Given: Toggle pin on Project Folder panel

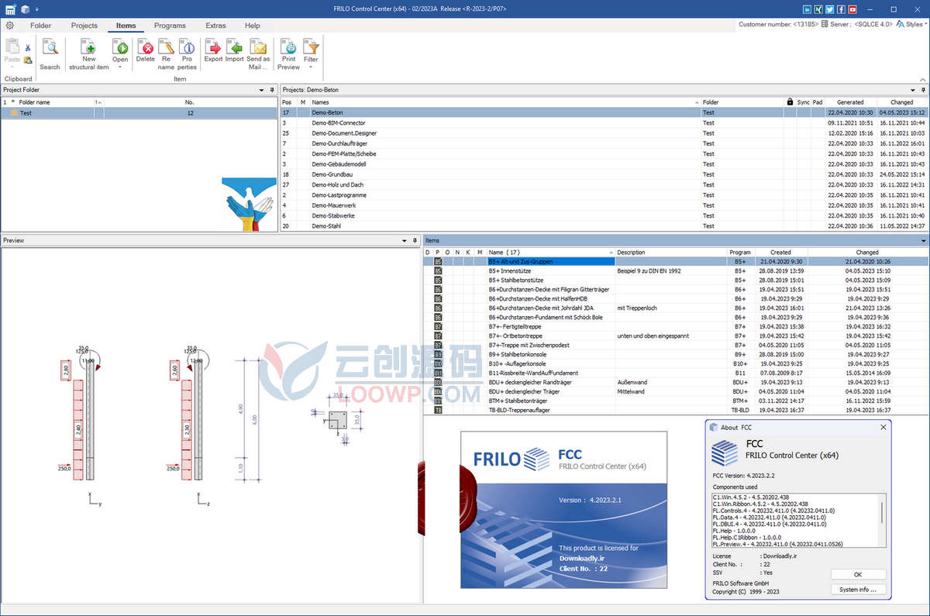Looking at the screenshot, I should click(272, 90).
